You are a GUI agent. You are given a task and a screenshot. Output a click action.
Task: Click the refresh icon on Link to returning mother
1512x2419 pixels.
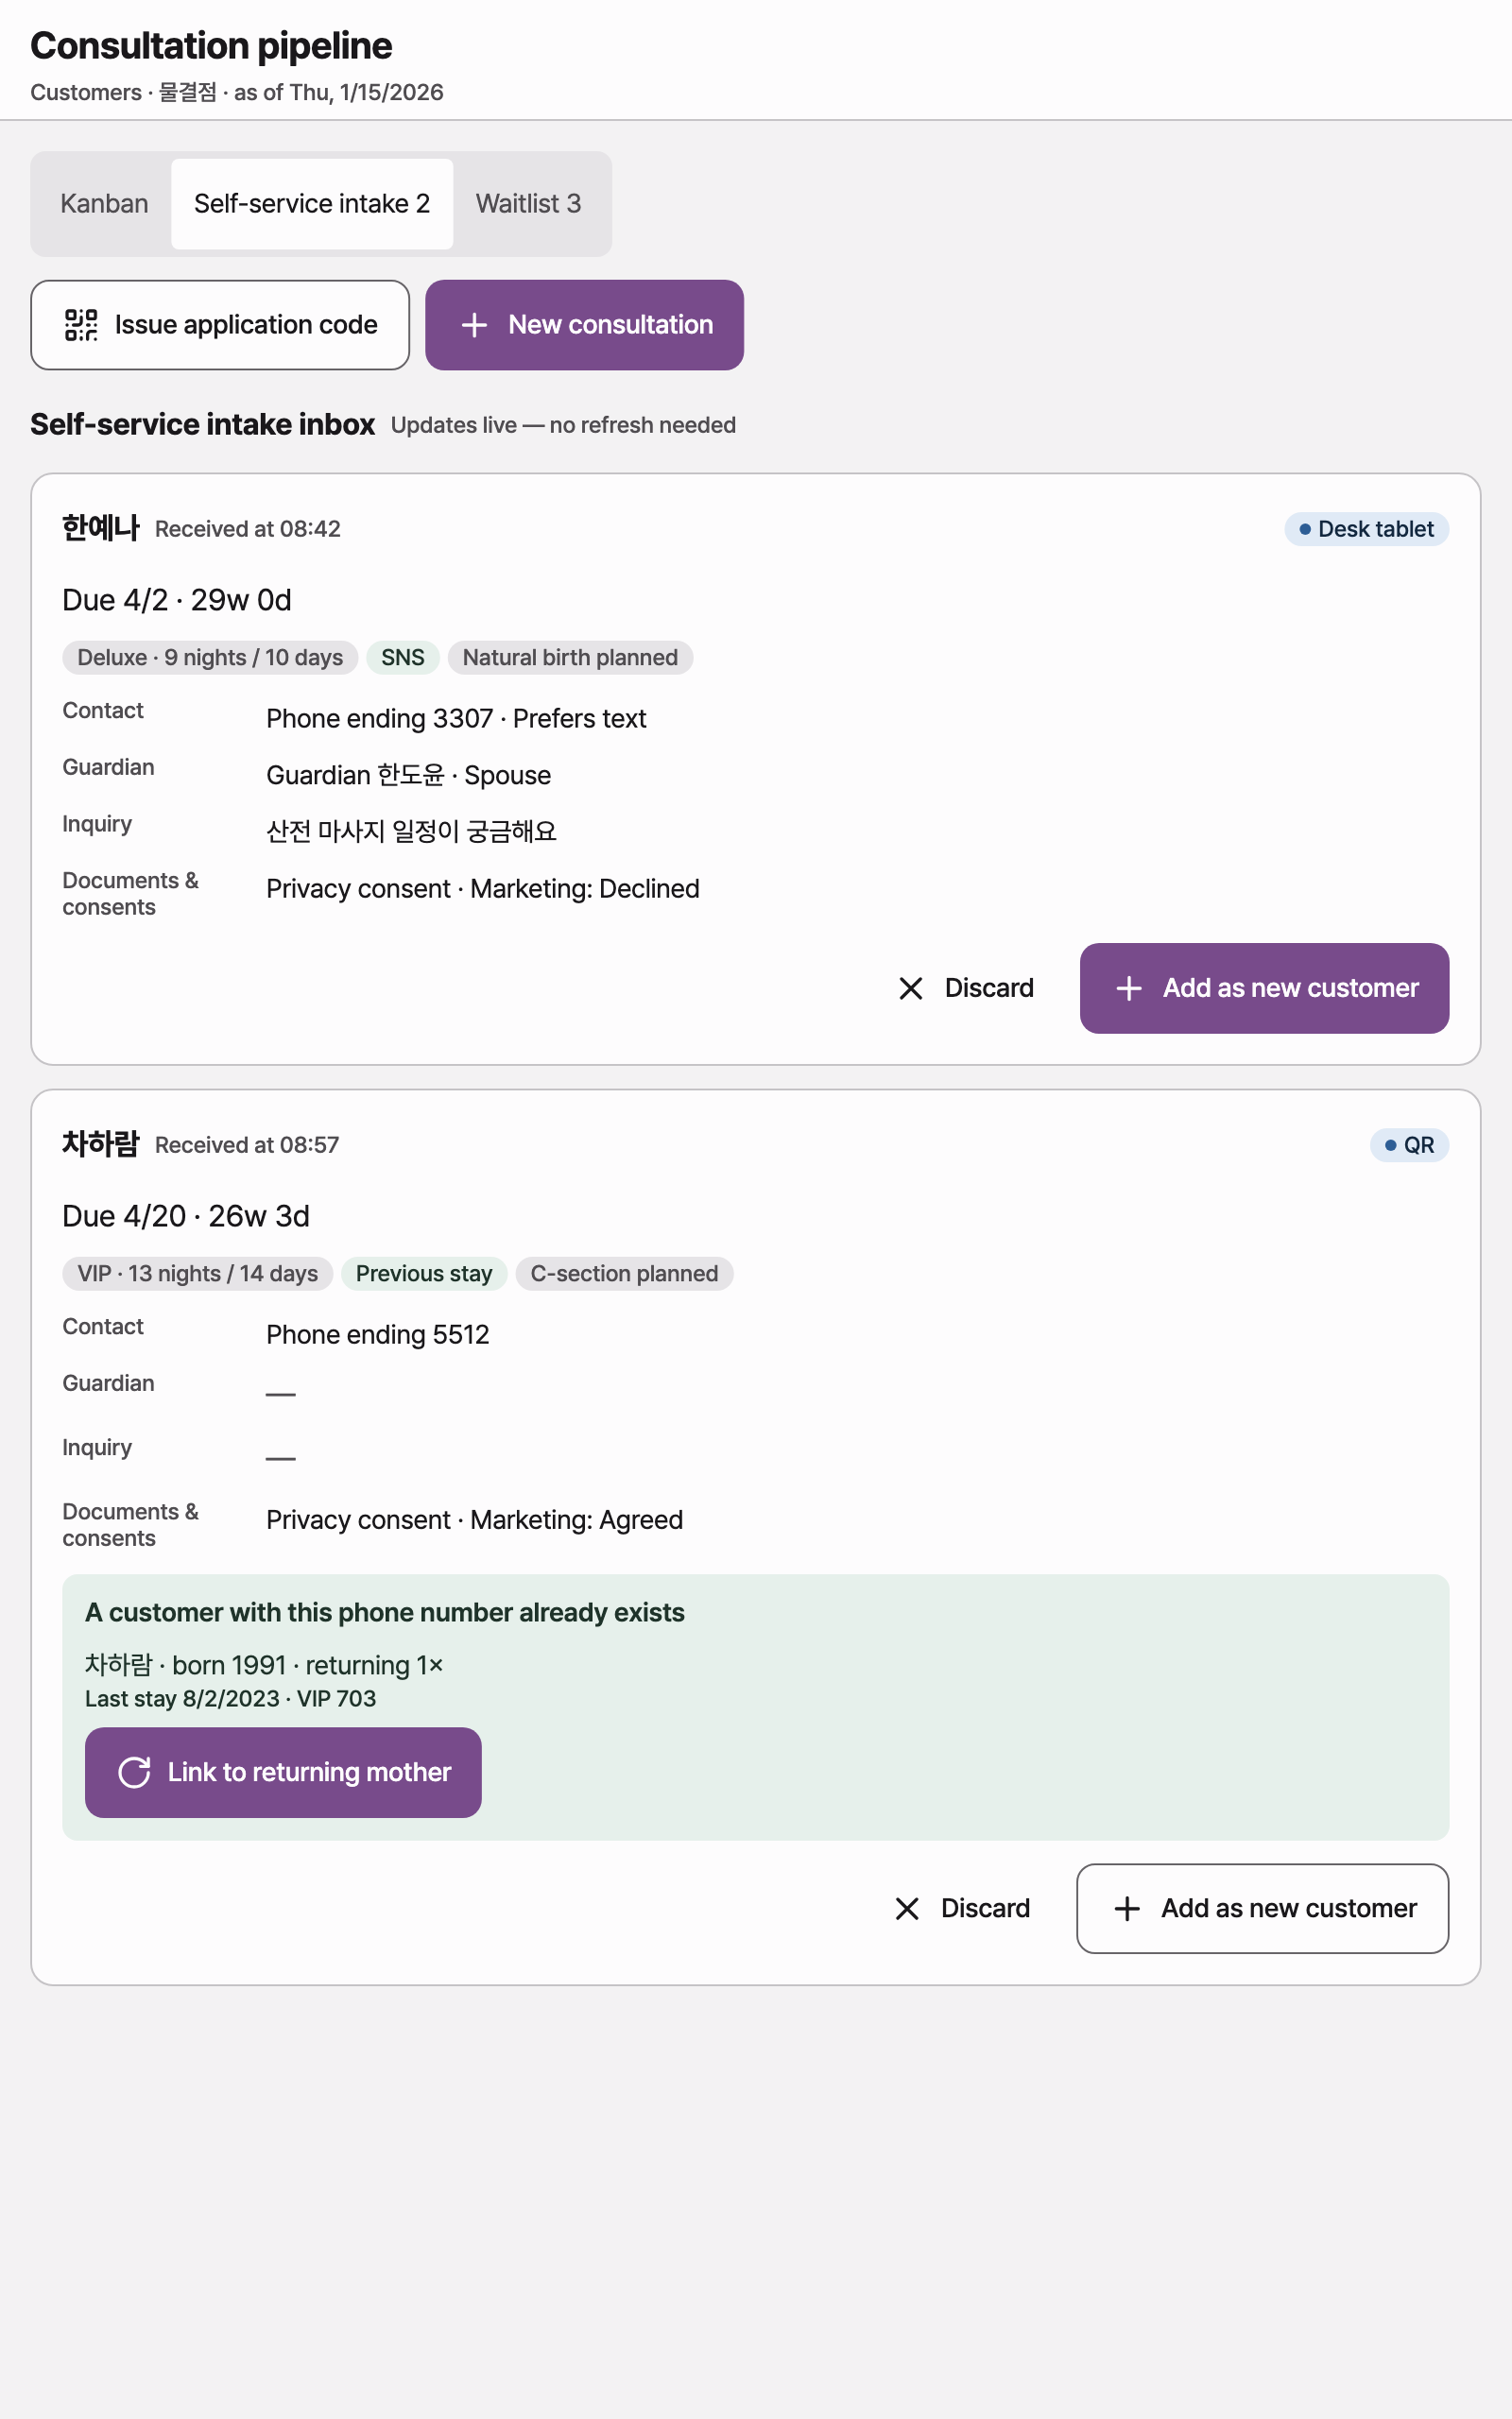(x=134, y=1774)
